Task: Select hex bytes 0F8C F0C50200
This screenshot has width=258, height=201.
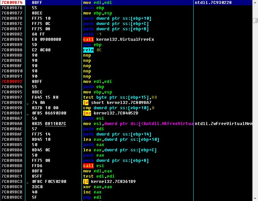Action: tap(49, 182)
